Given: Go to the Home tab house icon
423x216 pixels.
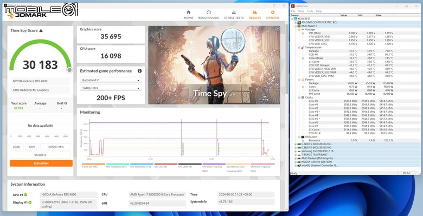Looking at the screenshot, I should pyautogui.click(x=189, y=12).
